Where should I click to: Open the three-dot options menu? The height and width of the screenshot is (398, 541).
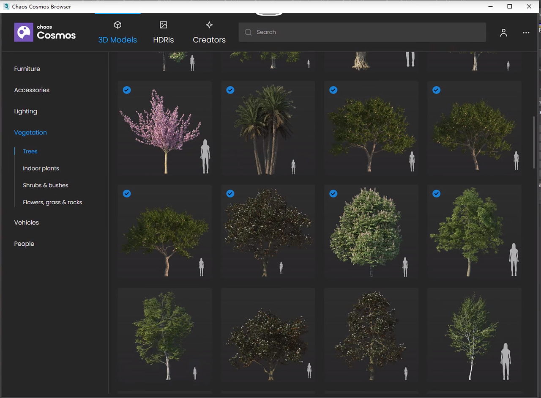tap(526, 32)
